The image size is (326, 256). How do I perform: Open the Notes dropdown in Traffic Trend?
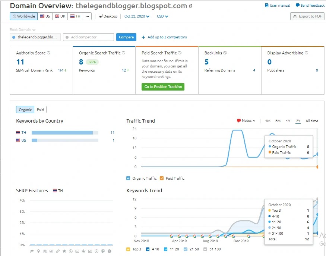coord(246,121)
